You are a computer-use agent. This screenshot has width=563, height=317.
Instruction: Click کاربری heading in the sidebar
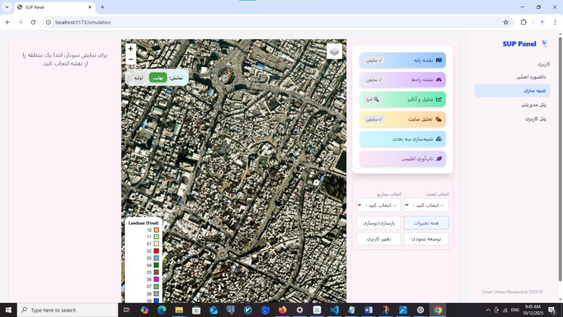tap(544, 64)
